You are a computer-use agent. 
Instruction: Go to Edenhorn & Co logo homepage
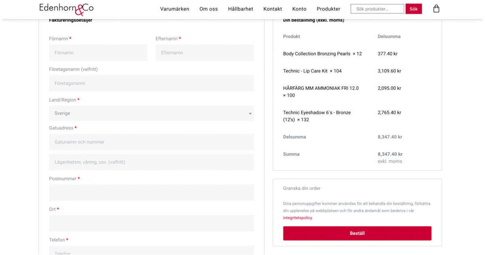66,9
